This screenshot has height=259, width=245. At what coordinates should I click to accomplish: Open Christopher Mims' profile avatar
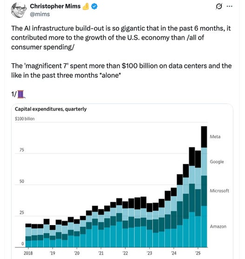point(19,10)
